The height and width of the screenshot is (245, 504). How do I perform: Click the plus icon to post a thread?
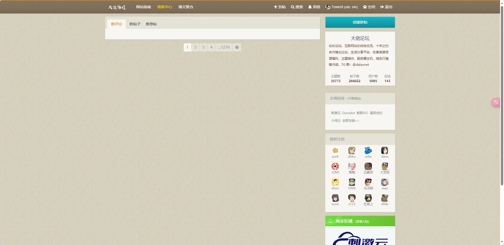(x=275, y=7)
